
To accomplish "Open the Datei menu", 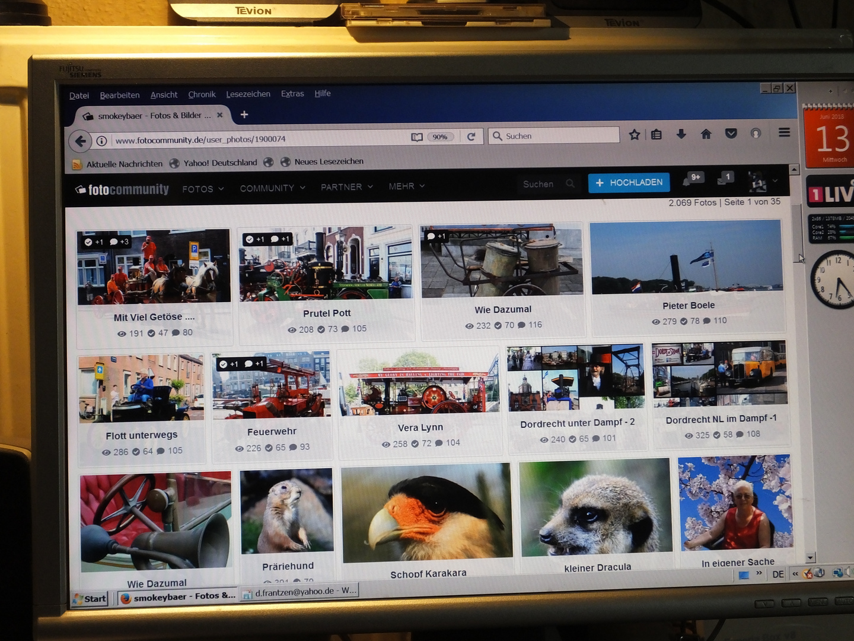I will [79, 96].
